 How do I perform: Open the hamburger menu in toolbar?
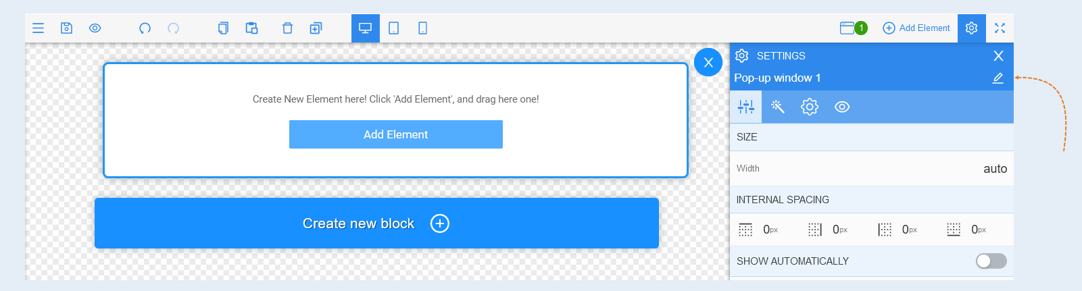38,28
